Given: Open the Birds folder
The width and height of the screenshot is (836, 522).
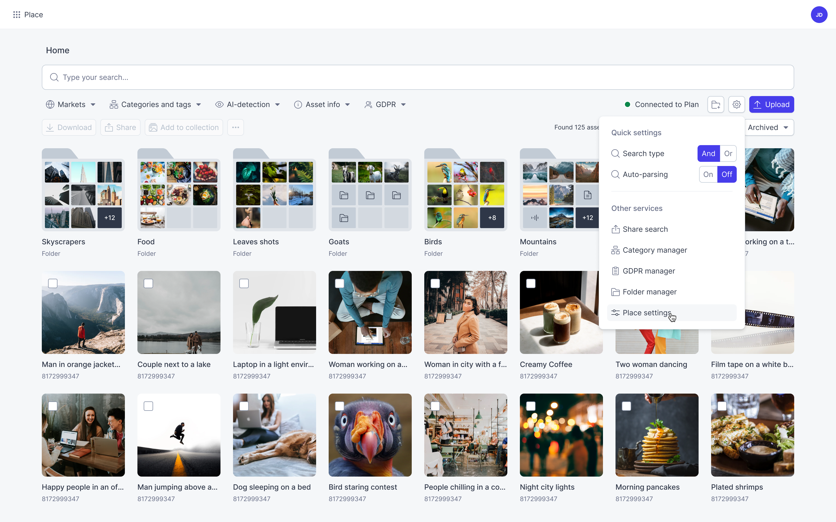Looking at the screenshot, I should coord(465,190).
